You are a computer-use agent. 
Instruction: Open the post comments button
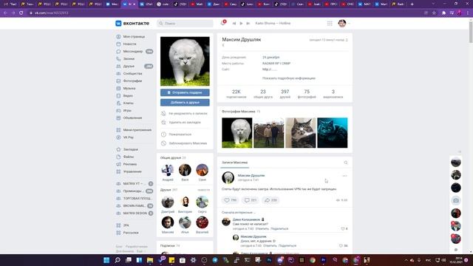[251, 200]
